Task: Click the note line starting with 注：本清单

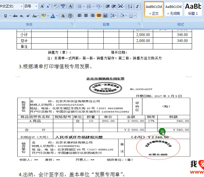Action: (x=104, y=58)
